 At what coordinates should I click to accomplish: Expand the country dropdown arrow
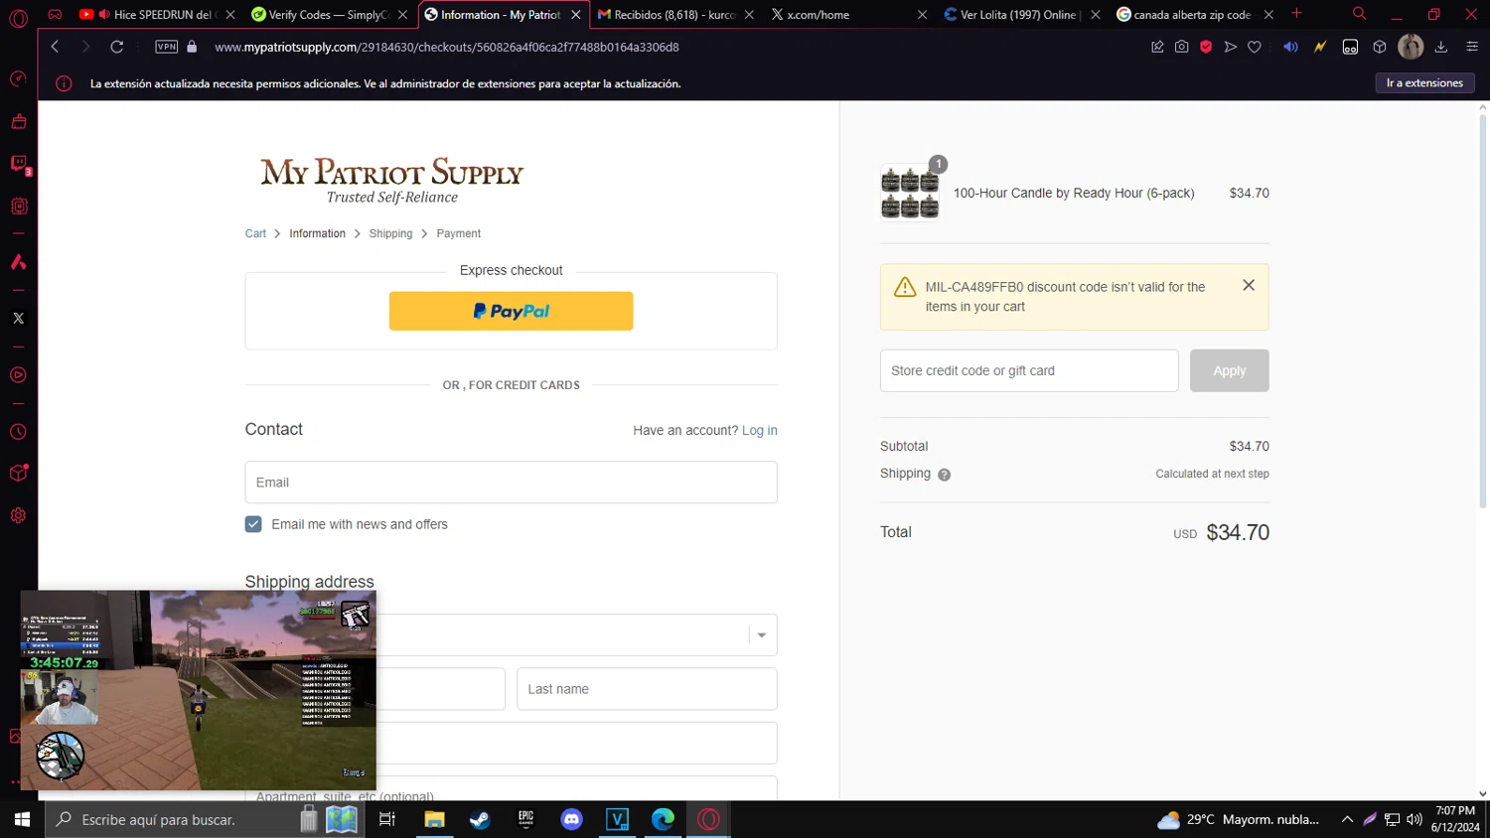click(762, 635)
